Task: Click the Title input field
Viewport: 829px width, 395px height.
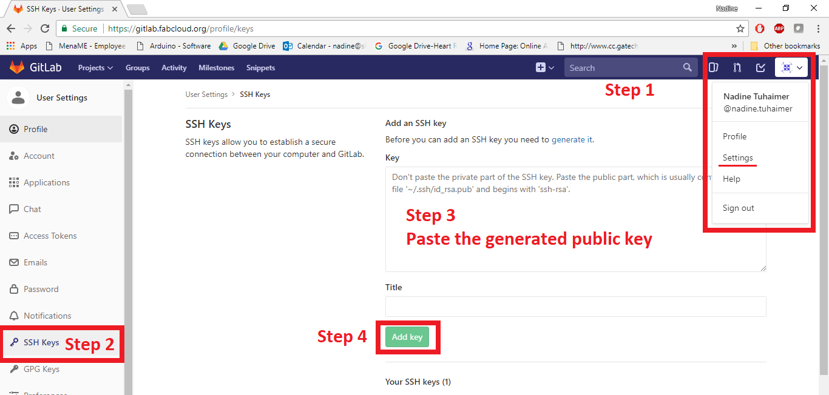Action: pos(575,307)
